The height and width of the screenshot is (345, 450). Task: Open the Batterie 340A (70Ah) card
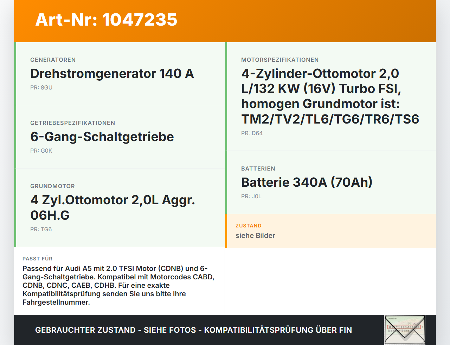pyautogui.click(x=330, y=183)
